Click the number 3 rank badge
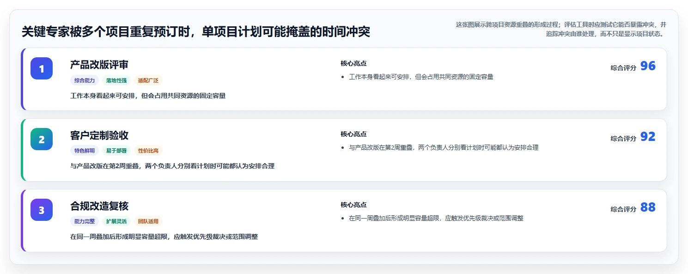Screen dimensions: 688x274 (42, 210)
